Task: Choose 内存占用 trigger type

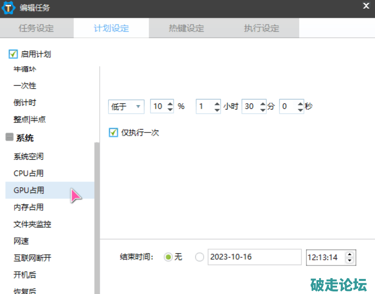Action: pos(28,207)
